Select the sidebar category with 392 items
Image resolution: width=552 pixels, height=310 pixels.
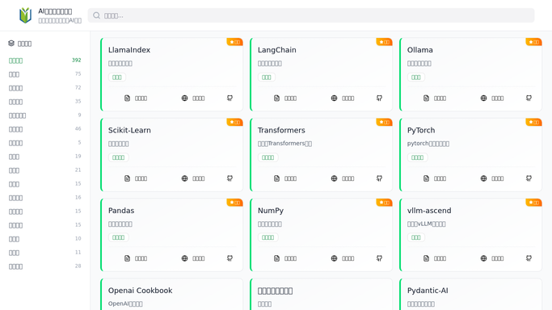point(44,61)
